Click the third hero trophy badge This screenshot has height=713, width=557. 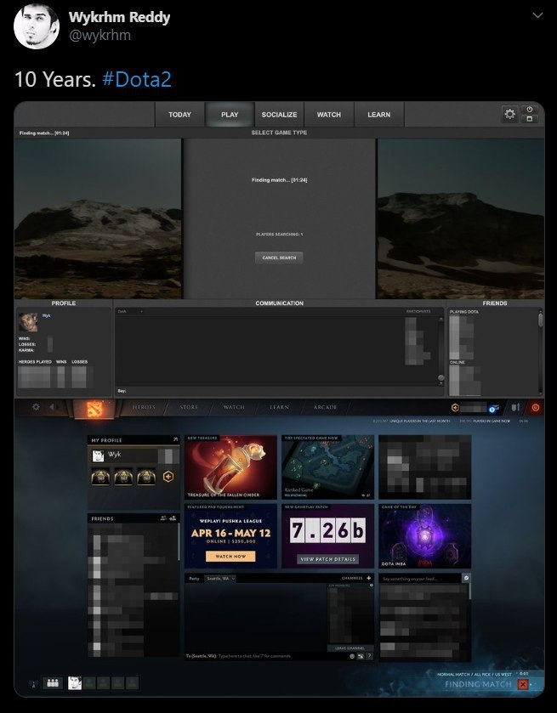tap(146, 477)
